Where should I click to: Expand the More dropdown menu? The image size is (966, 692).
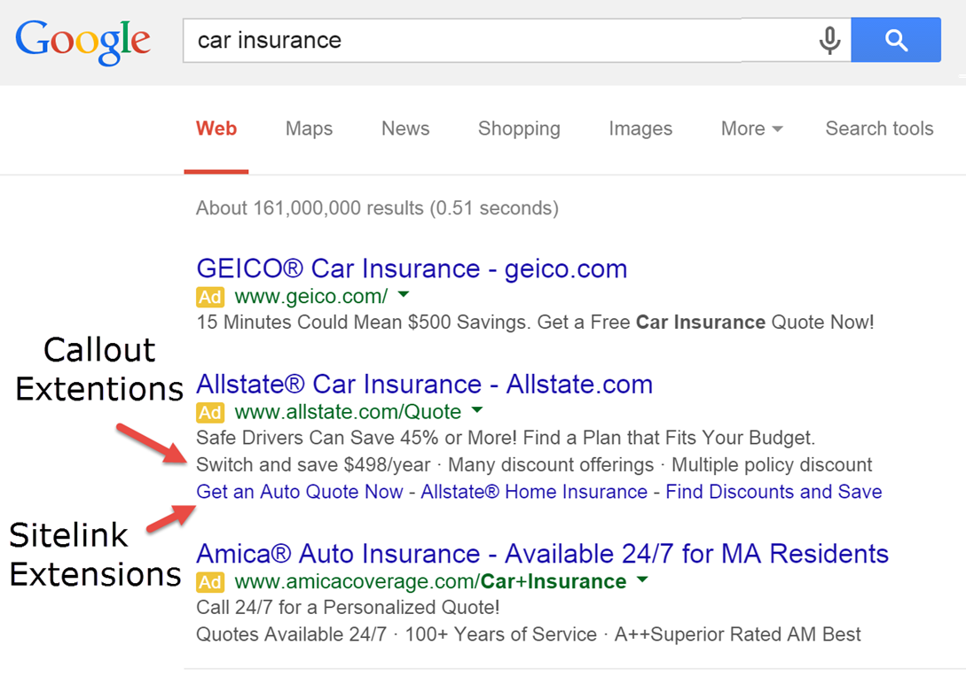(751, 128)
